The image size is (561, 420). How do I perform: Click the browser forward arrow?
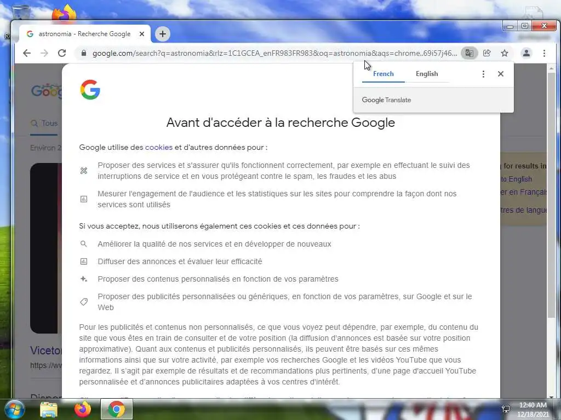click(x=44, y=53)
